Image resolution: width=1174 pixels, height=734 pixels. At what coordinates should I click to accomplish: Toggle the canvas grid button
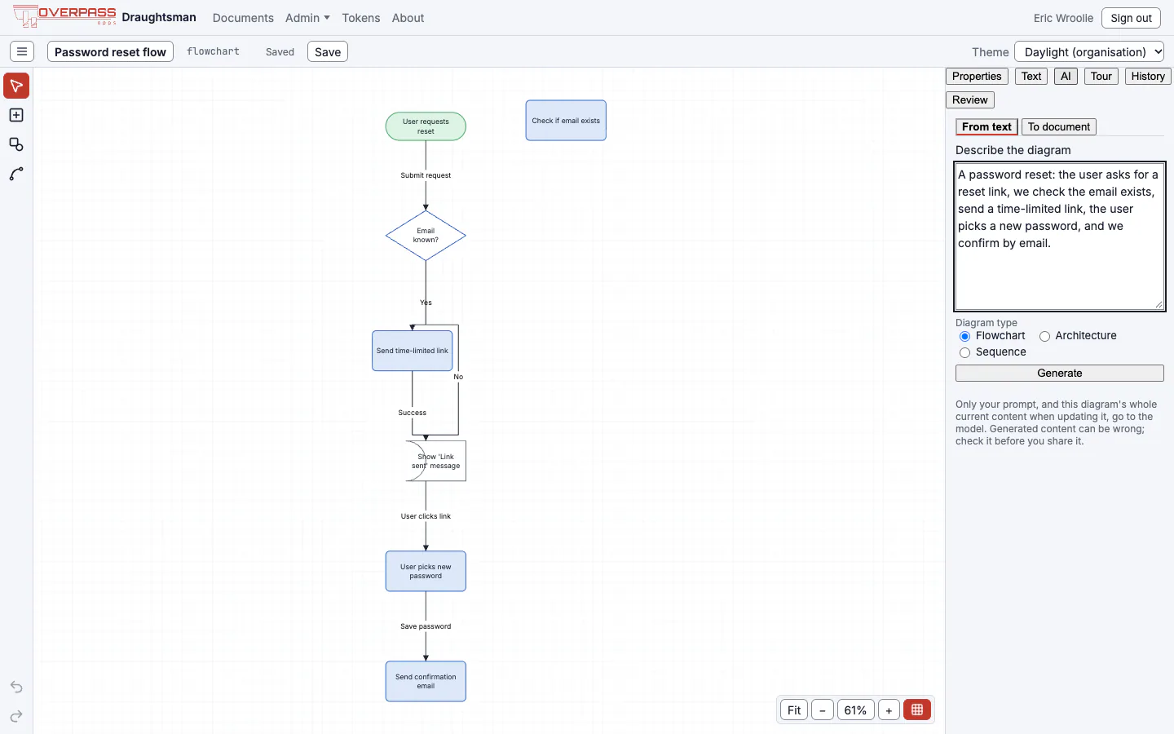tap(917, 710)
